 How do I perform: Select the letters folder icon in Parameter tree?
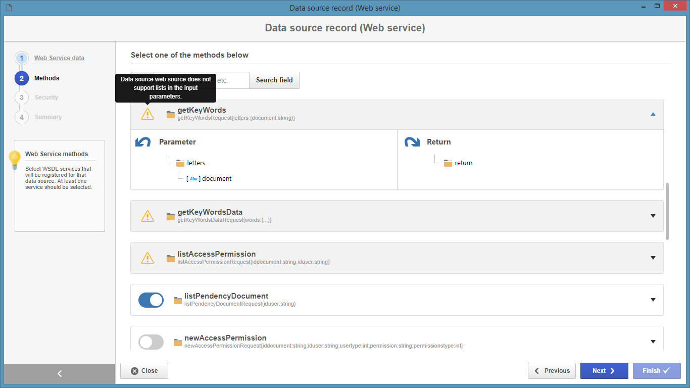180,163
